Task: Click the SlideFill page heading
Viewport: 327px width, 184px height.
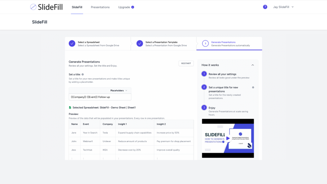Action: pyautogui.click(x=40, y=22)
